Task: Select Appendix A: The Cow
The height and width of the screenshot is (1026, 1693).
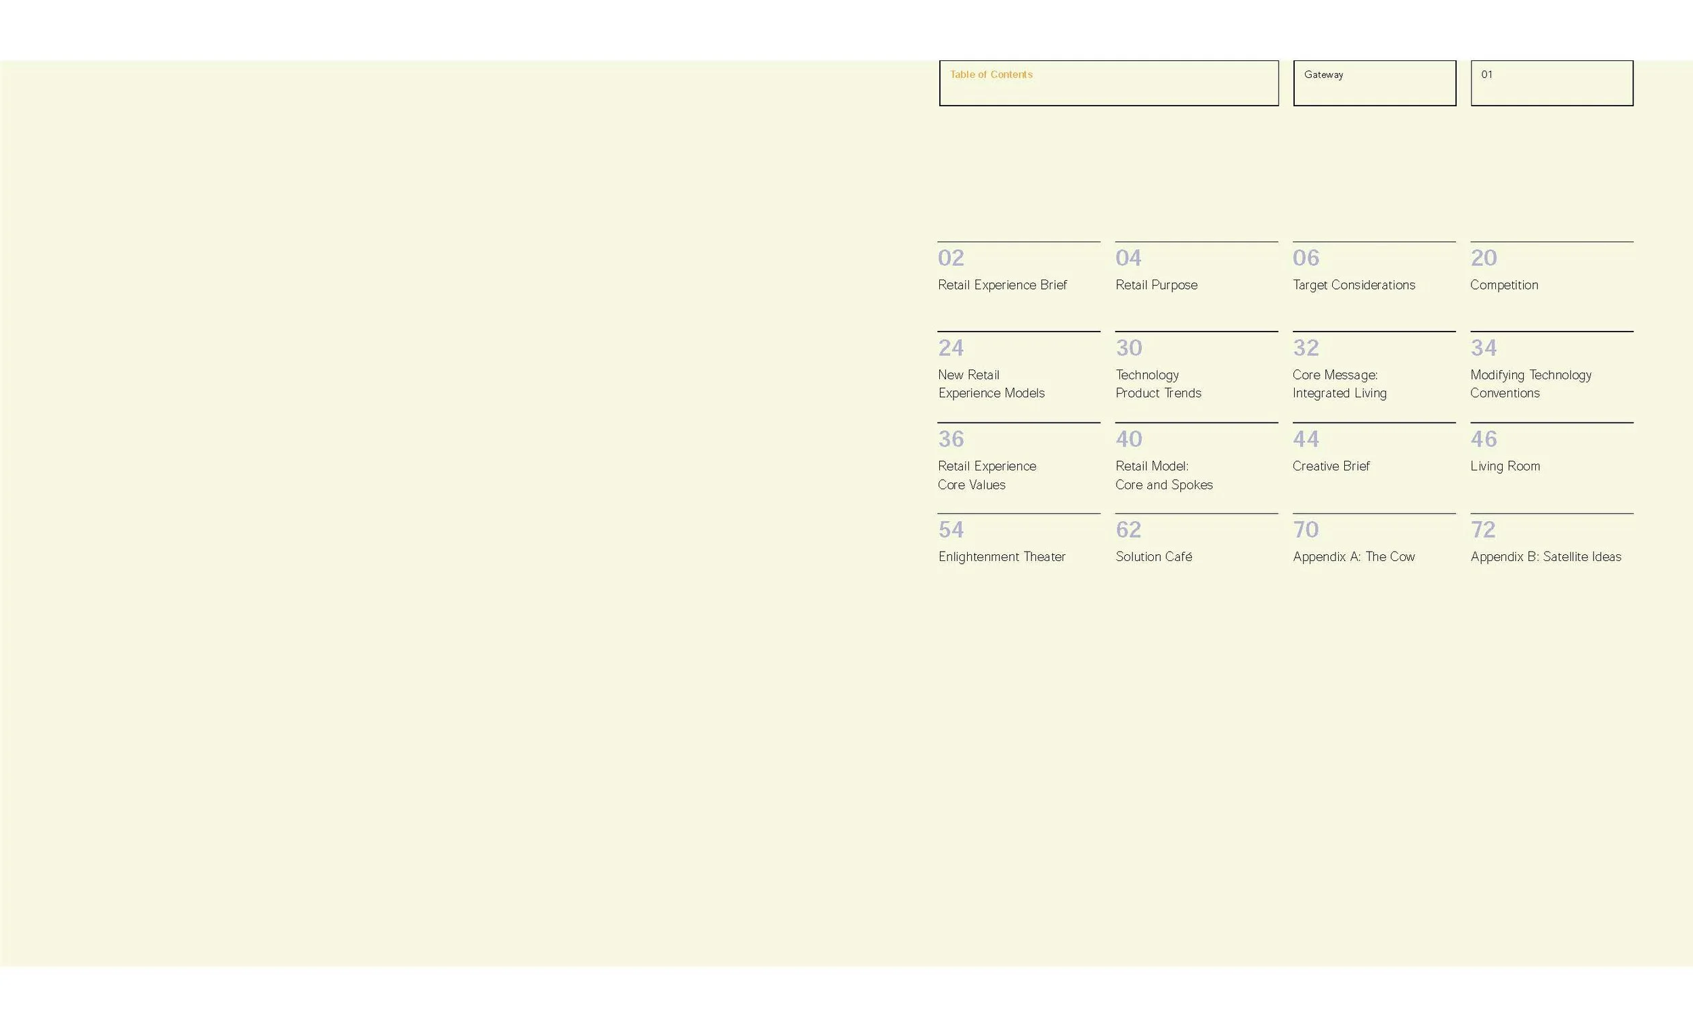Action: [x=1353, y=557]
